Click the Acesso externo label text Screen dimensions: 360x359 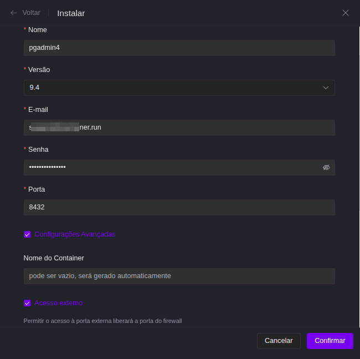(x=59, y=303)
